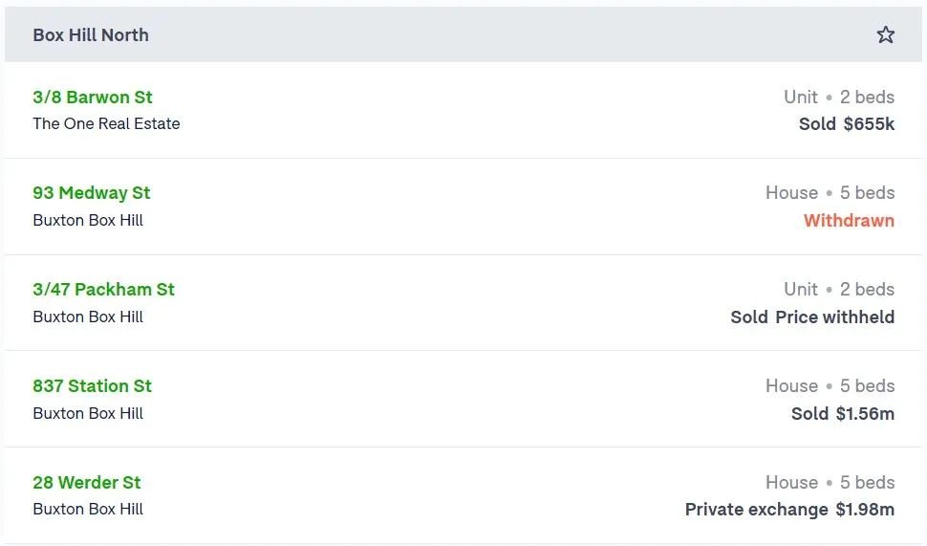The width and height of the screenshot is (927, 546).
Task: Star Box Hill North as favourite suburb
Action: coord(885,34)
